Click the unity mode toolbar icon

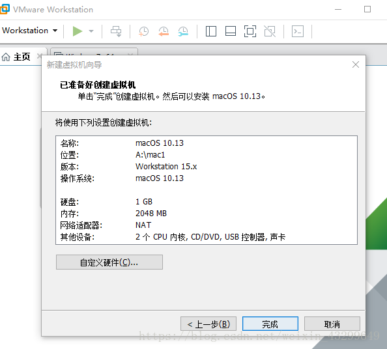270,31
